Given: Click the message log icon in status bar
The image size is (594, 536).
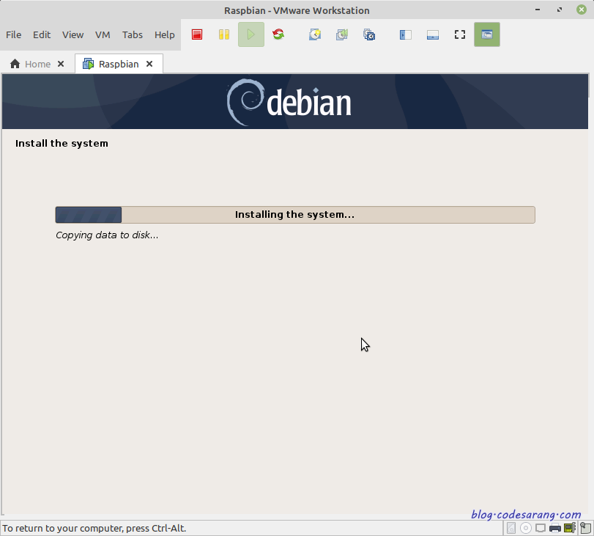Looking at the screenshot, I should pos(586,528).
